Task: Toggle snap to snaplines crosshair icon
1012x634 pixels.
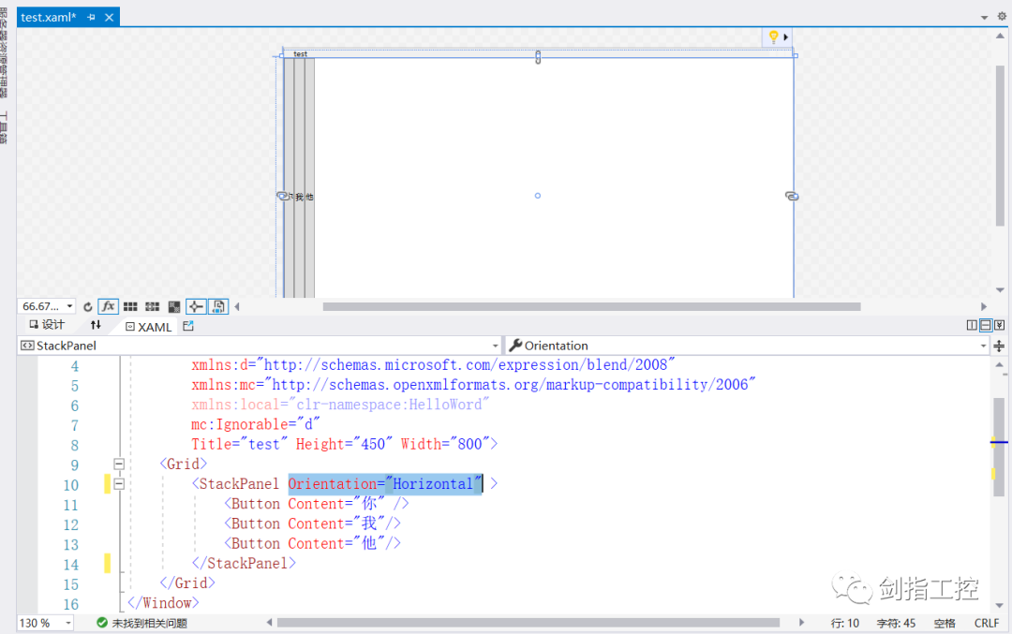Action: point(196,306)
